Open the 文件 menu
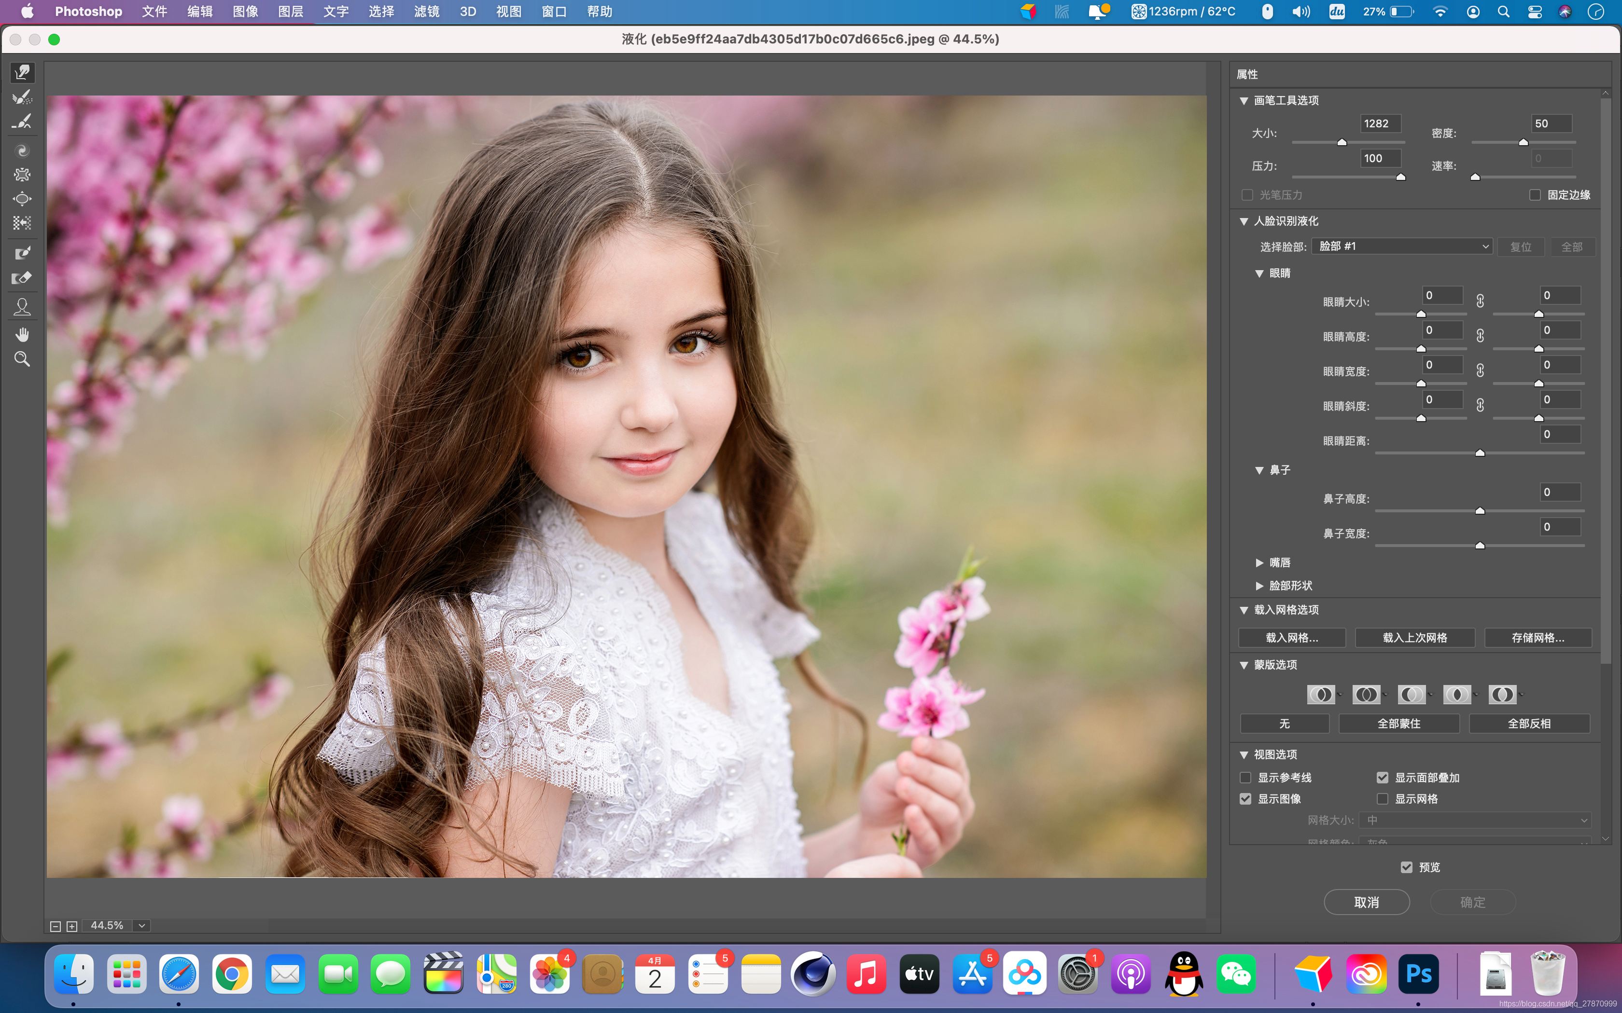This screenshot has height=1013, width=1622. [154, 12]
